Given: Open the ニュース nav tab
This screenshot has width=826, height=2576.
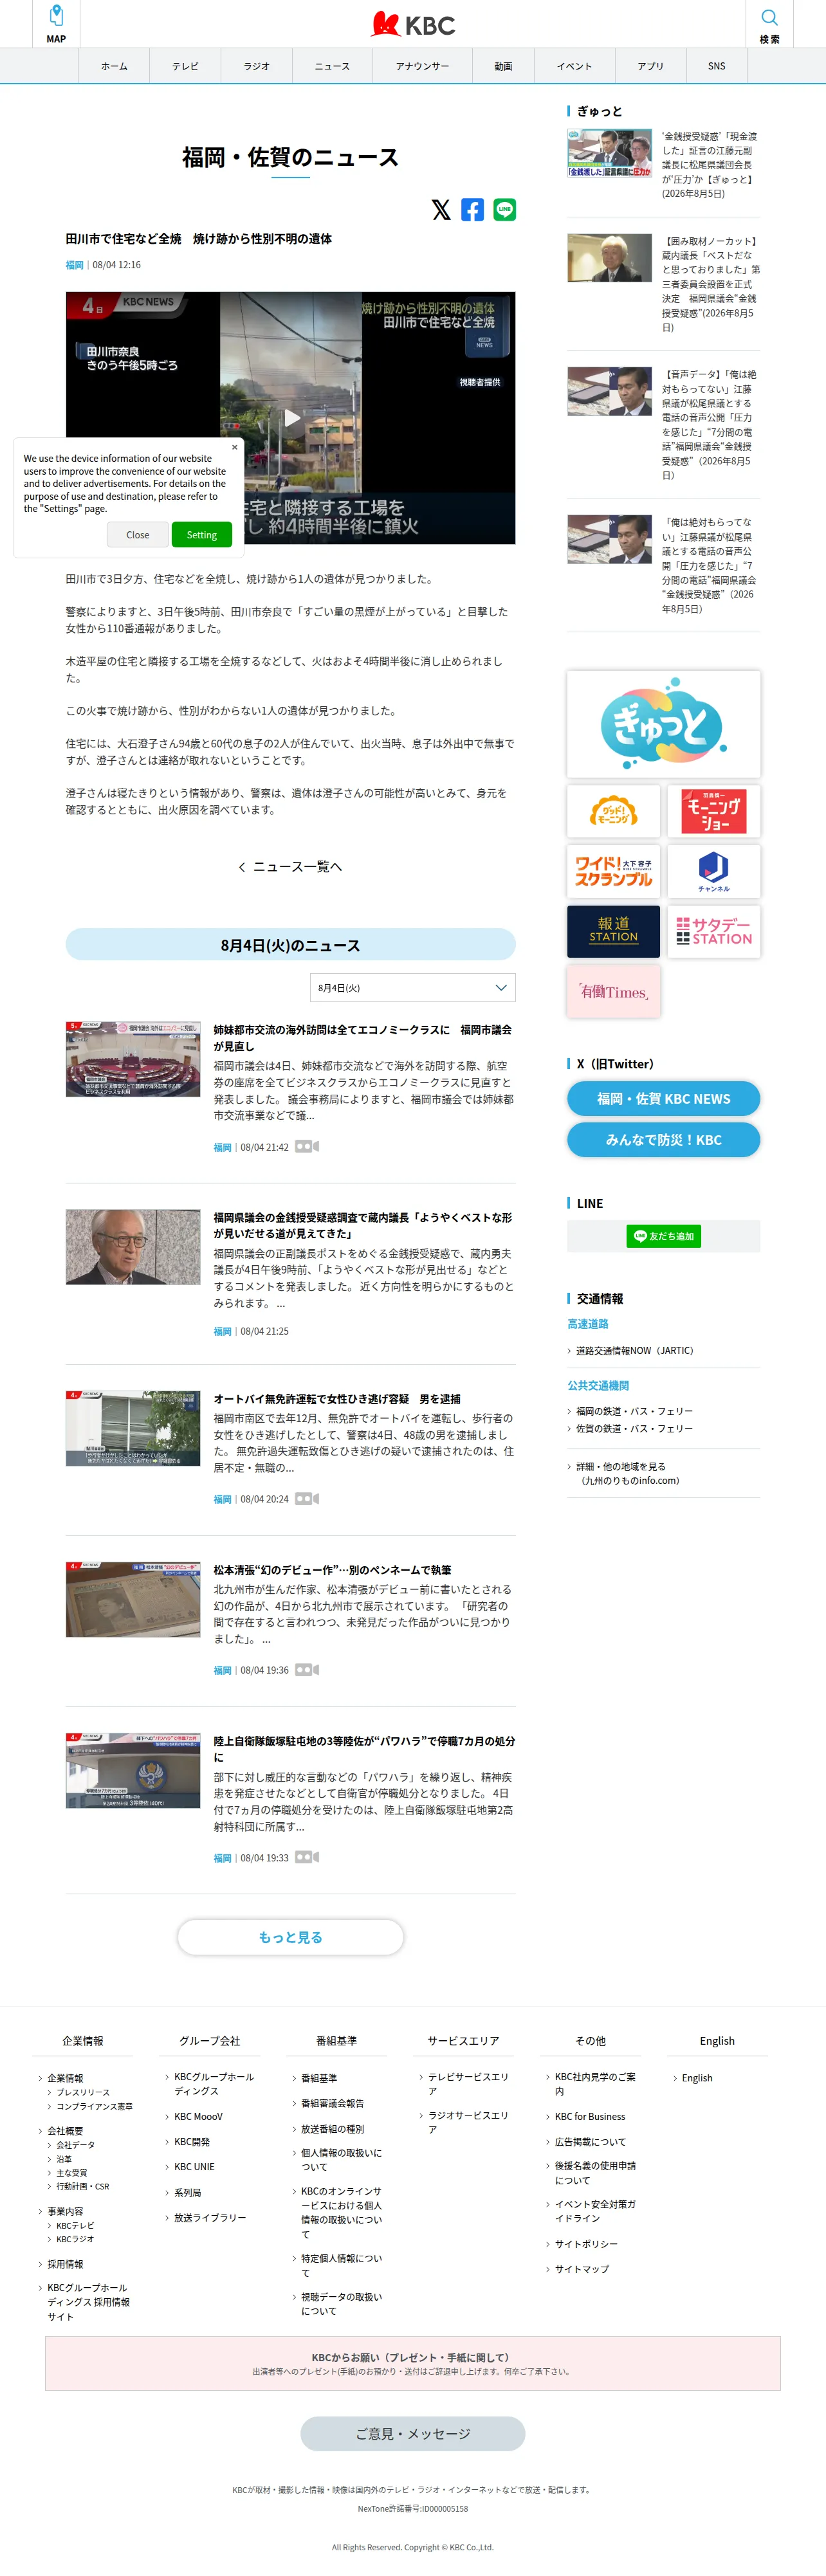Looking at the screenshot, I should [x=333, y=66].
